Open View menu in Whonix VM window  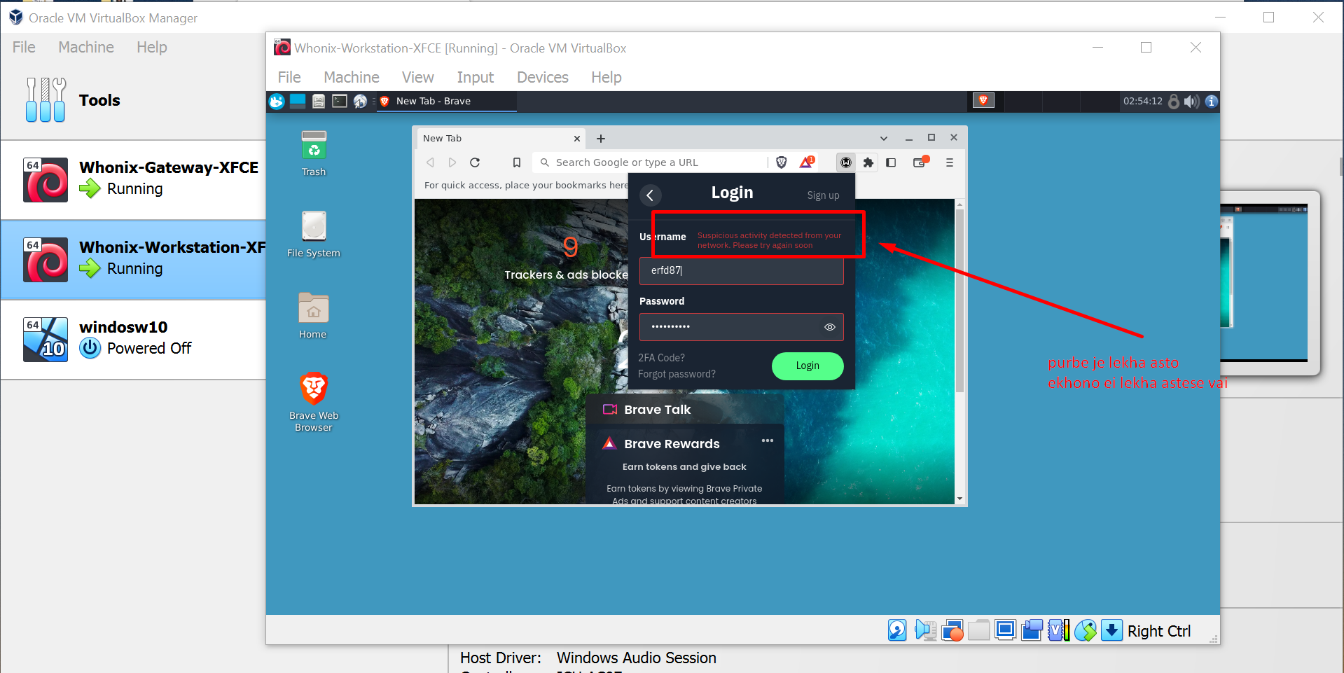pyautogui.click(x=418, y=77)
